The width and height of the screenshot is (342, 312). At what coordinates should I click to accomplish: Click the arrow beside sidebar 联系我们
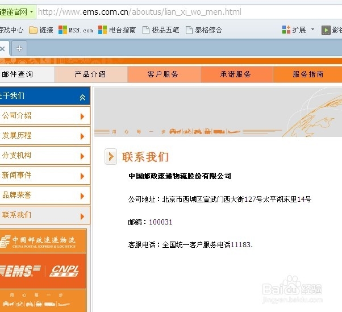pos(82,216)
